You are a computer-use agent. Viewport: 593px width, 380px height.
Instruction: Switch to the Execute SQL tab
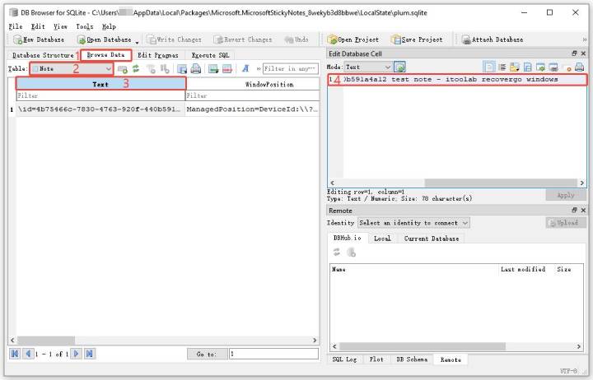coord(211,55)
